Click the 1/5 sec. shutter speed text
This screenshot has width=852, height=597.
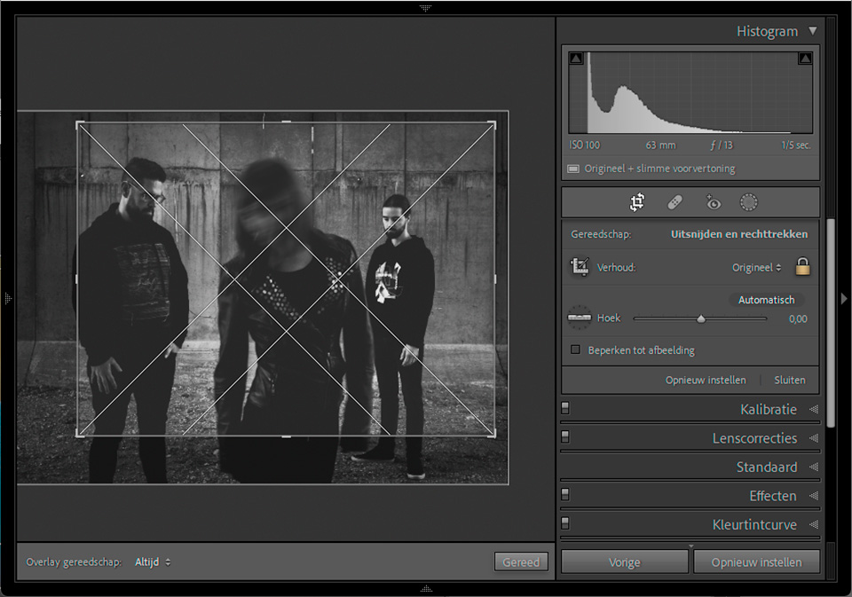795,145
